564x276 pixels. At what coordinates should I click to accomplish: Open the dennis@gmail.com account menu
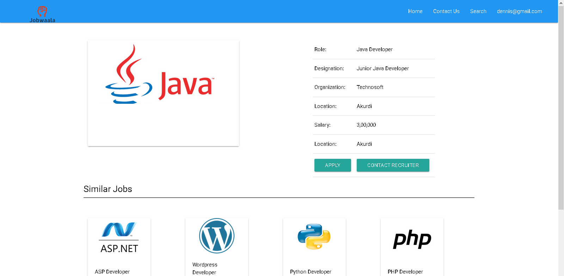point(519,11)
